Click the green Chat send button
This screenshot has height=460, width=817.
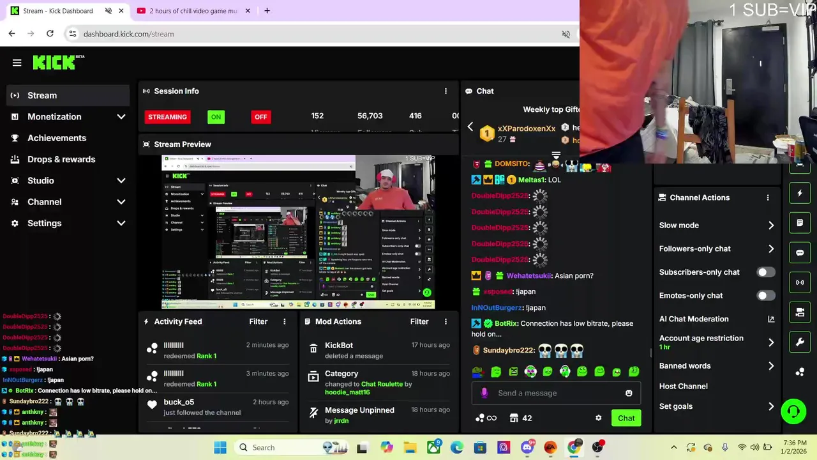[x=626, y=418]
